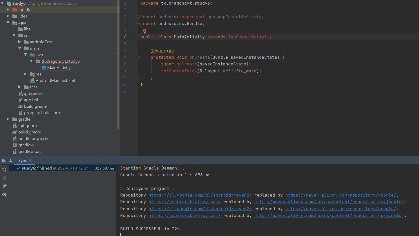Toggle the eye view icon in Build panel
Image resolution: width=419 pixels, height=236 pixels.
(x=4, y=195)
